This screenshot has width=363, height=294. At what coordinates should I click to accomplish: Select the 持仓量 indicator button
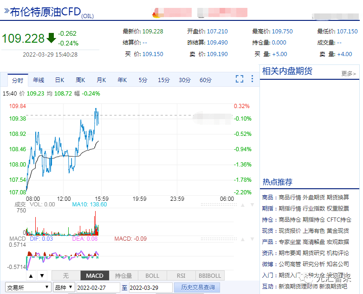click(123, 276)
